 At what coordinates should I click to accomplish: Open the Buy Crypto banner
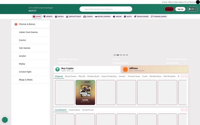(87, 69)
